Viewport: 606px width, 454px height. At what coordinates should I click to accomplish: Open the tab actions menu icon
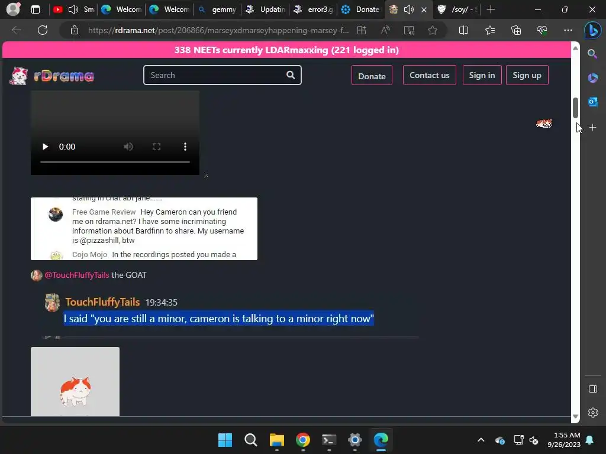(x=35, y=9)
